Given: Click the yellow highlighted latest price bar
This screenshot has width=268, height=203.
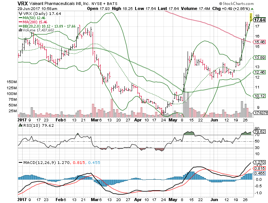Looking at the screenshot, I should (251, 17).
